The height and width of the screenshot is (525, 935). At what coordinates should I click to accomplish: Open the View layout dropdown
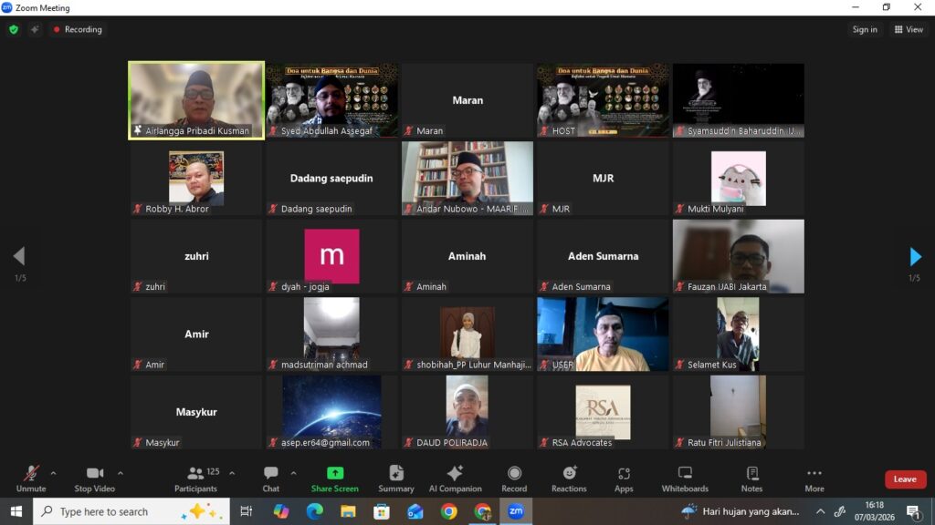coord(910,29)
